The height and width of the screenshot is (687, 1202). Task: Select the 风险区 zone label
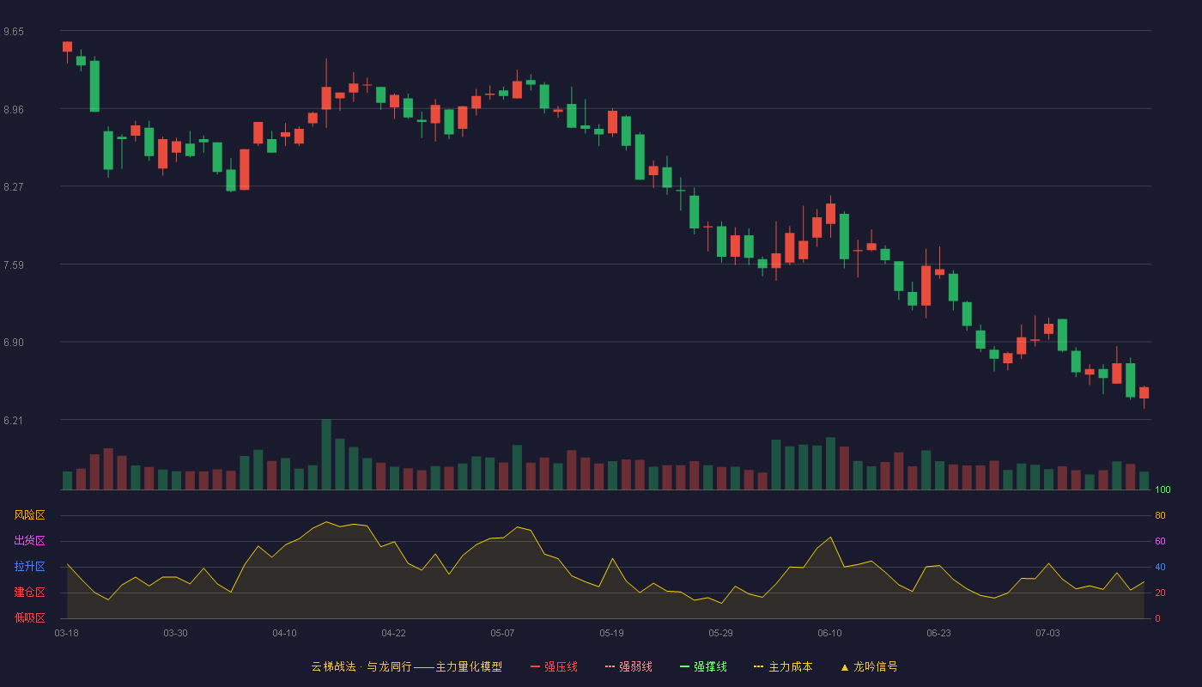click(29, 515)
